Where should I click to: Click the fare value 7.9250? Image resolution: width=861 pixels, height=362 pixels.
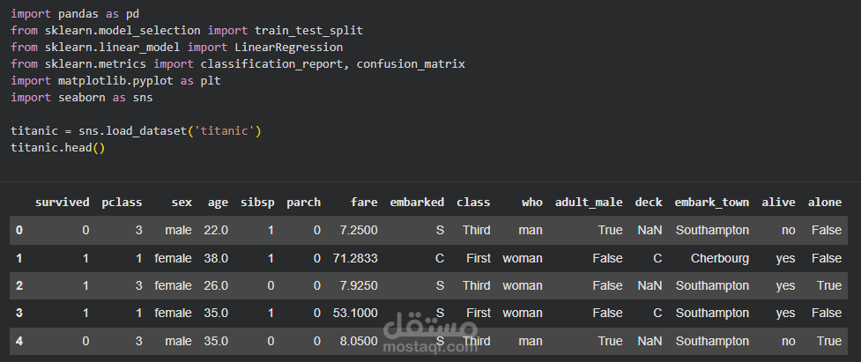click(x=359, y=285)
